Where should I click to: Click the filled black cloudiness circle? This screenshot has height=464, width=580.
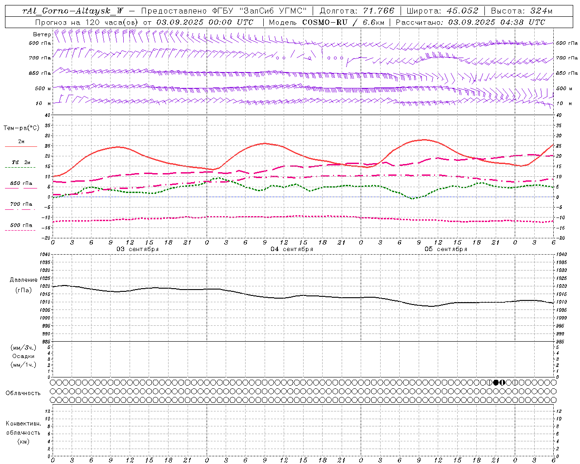[496, 382]
